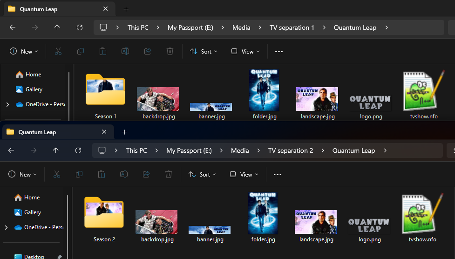Click Delete trash icon in Season 2 window toolbar
455x259 pixels.
tap(169, 174)
